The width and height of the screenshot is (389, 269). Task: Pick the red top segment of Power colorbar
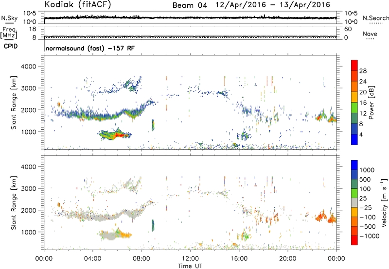(354, 65)
